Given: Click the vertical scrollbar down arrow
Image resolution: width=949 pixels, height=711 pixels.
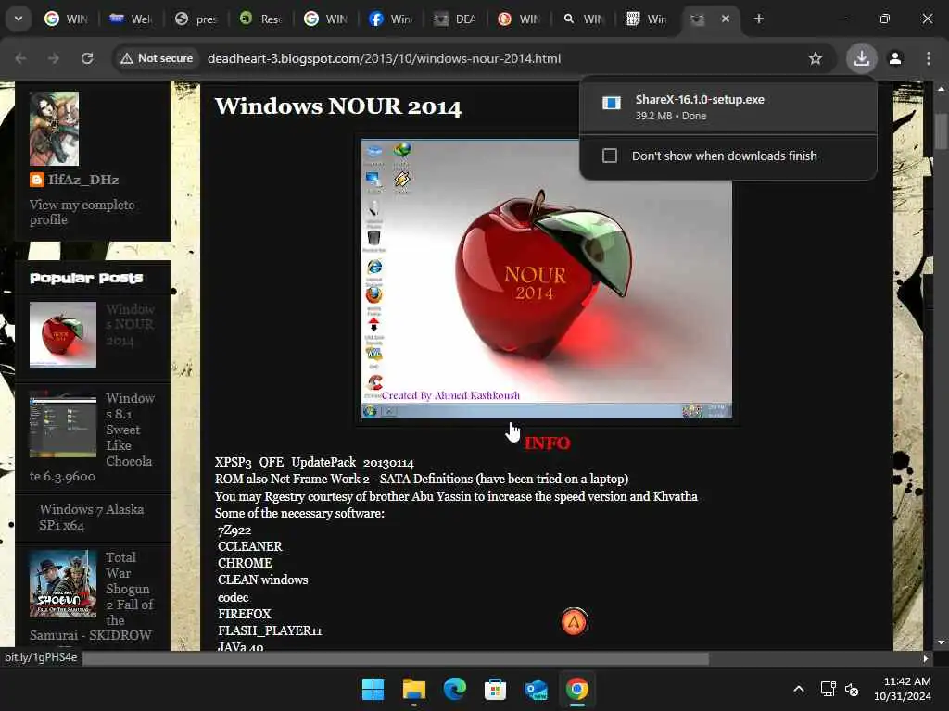Looking at the screenshot, I should click(x=941, y=642).
